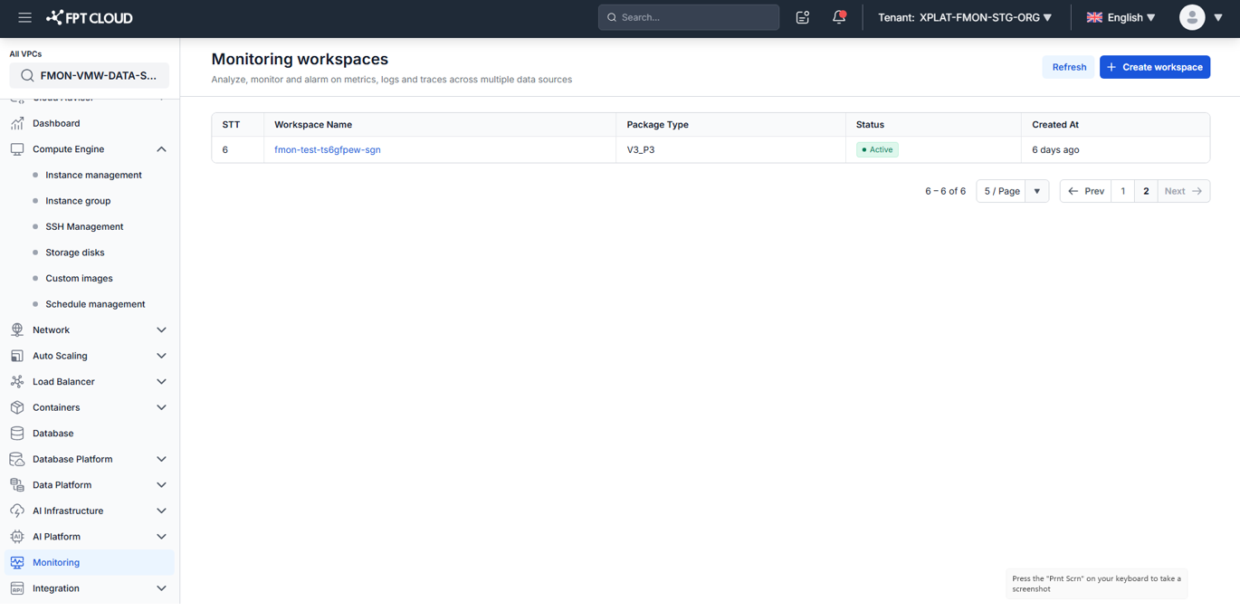Click the top Search input field
The width and height of the screenshot is (1240, 611).
point(689,17)
